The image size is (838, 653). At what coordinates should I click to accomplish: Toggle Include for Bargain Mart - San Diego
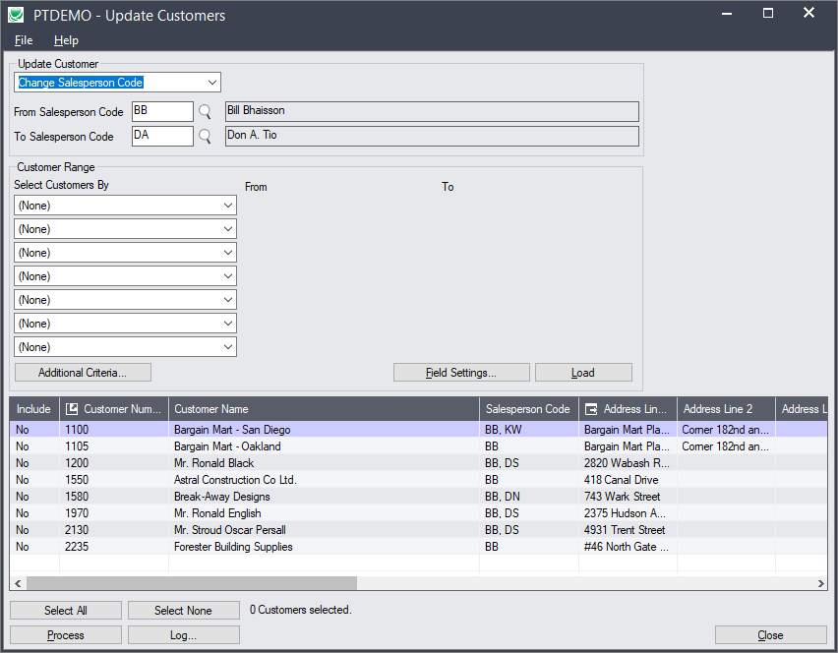pos(23,430)
